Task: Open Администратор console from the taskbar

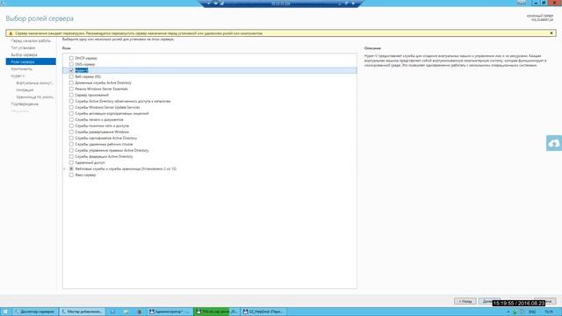Action: pos(169,312)
